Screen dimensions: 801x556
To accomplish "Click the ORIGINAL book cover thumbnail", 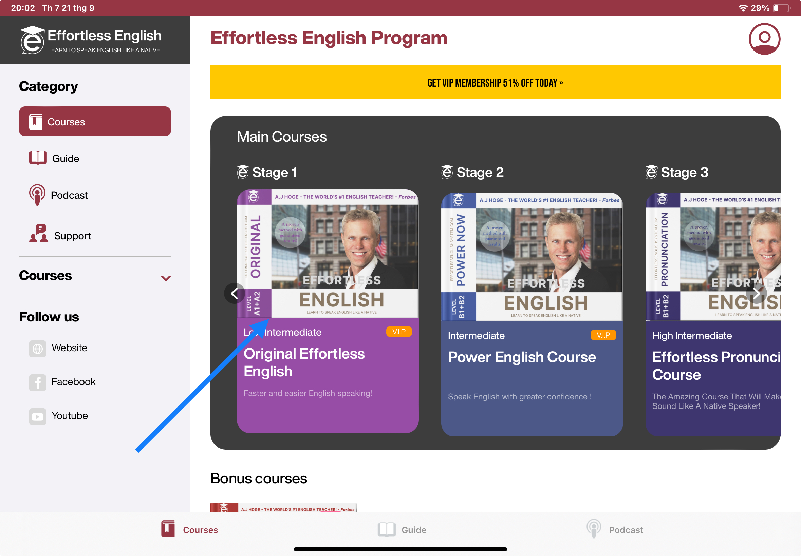I will tap(328, 254).
